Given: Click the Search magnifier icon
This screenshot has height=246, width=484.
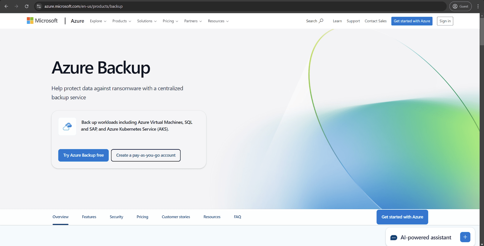Looking at the screenshot, I should [x=321, y=21].
